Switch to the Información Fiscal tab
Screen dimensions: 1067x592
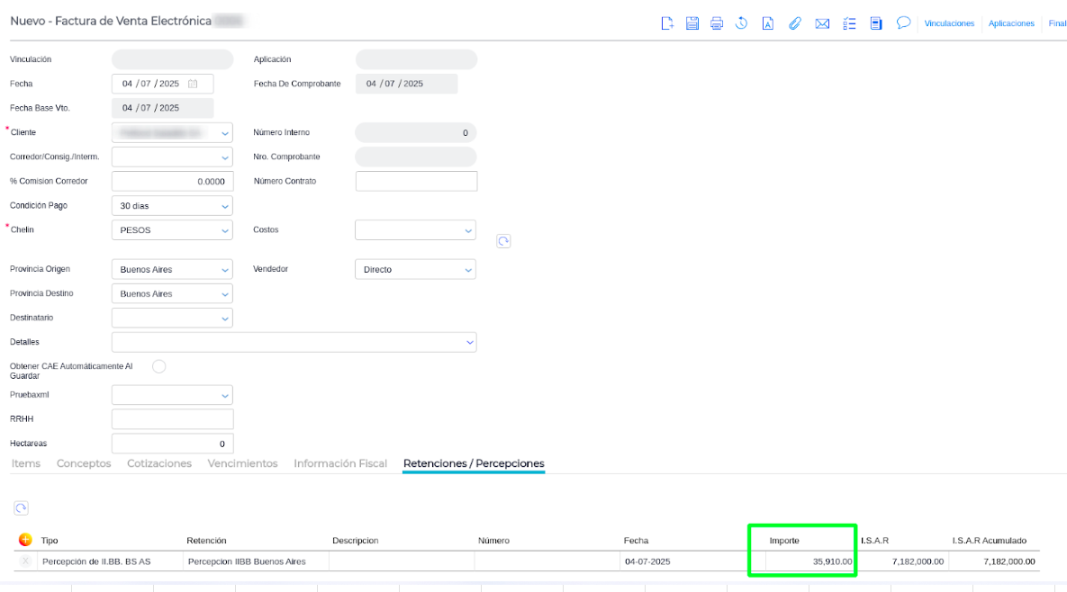(340, 463)
